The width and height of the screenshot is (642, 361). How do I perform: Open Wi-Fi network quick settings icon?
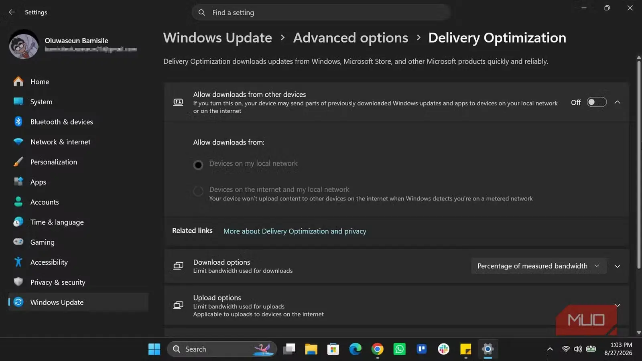[x=566, y=349]
